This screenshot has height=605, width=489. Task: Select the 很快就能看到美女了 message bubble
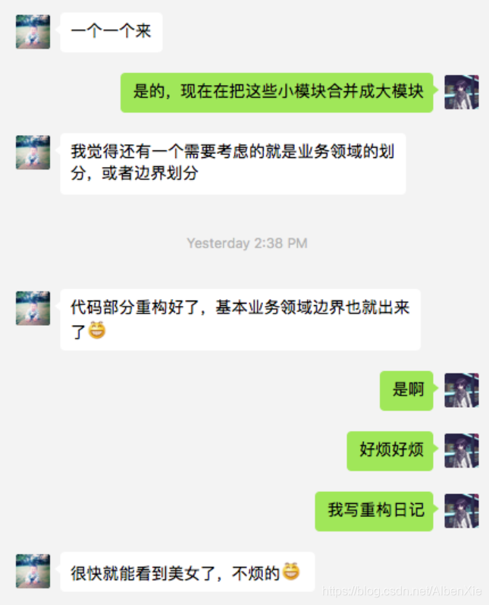pyautogui.click(x=188, y=572)
